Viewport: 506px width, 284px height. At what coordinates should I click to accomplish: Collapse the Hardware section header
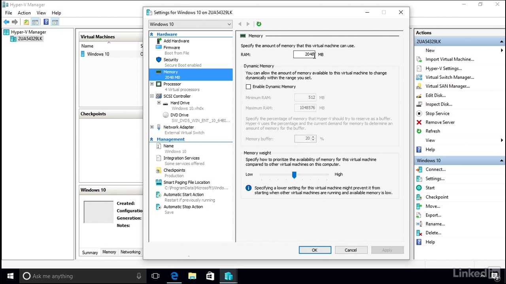click(151, 34)
